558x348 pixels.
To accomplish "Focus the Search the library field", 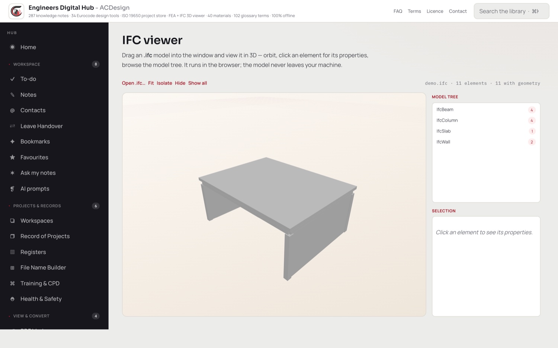I will pos(511,11).
